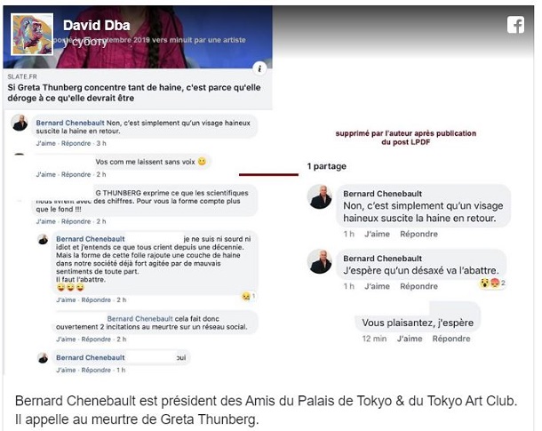Click Bernard Chenebault mention in 'incitations au meurtre' reply

pyautogui.click(x=139, y=319)
